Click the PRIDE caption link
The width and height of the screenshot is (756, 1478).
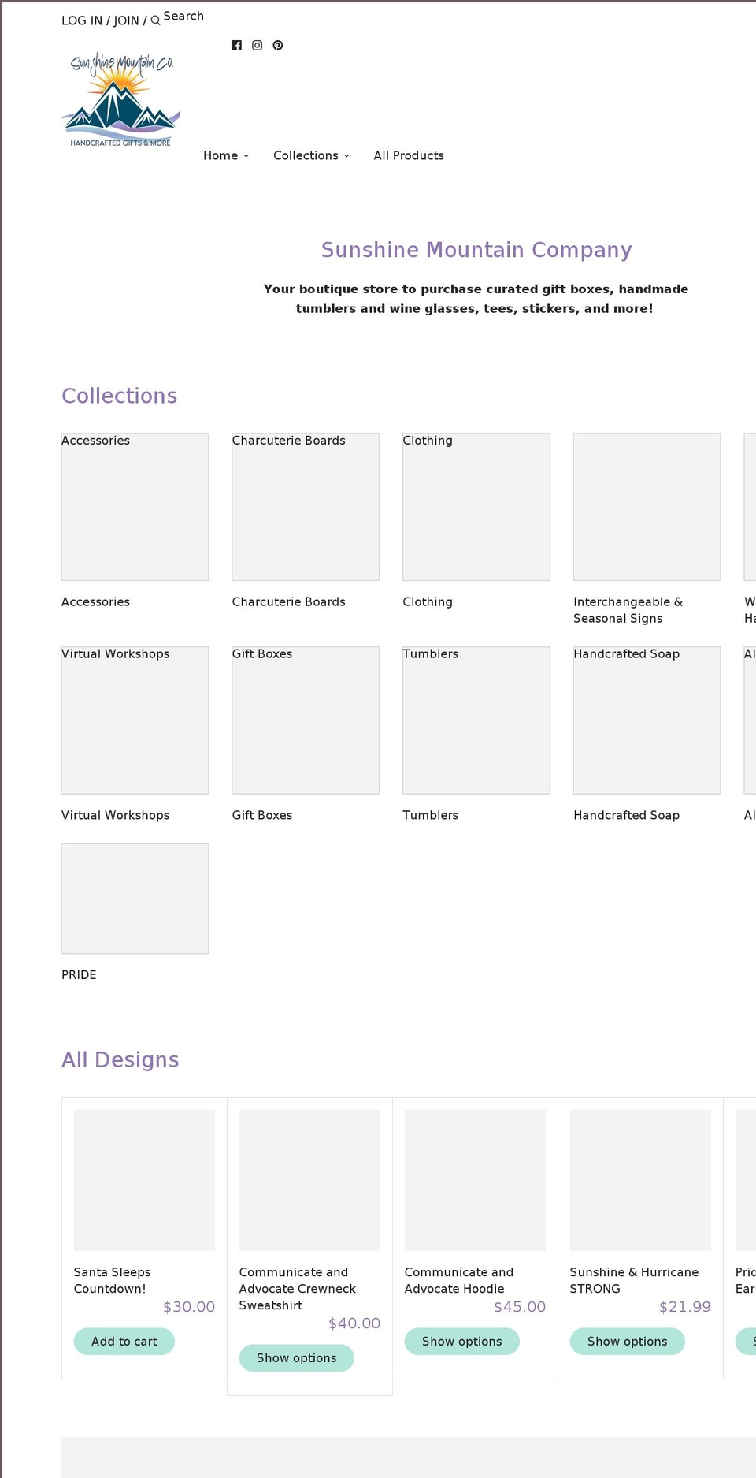click(x=79, y=975)
